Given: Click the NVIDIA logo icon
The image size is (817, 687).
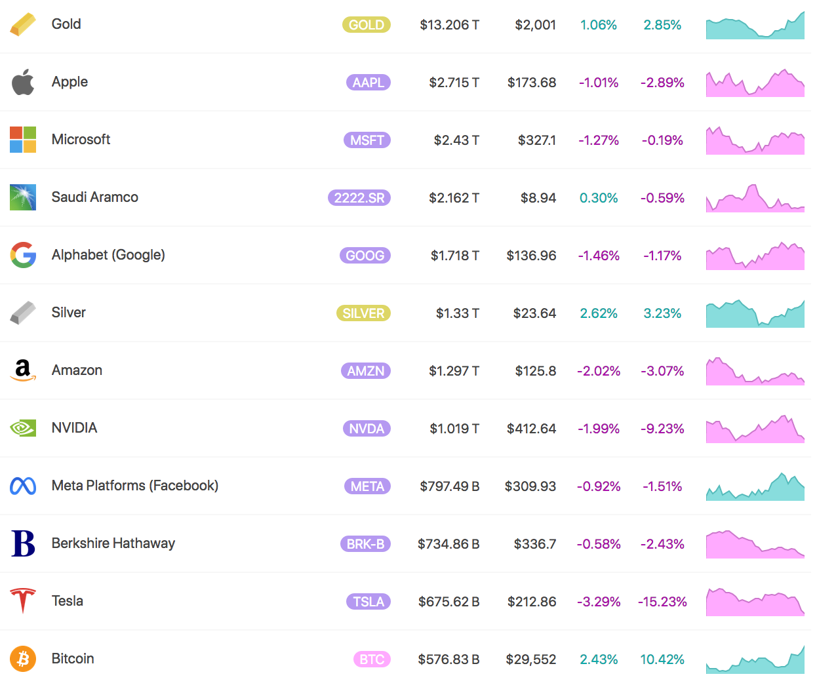Looking at the screenshot, I should 23,428.
